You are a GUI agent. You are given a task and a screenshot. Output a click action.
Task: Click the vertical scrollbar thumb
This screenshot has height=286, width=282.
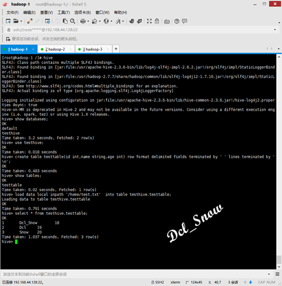click(x=279, y=259)
